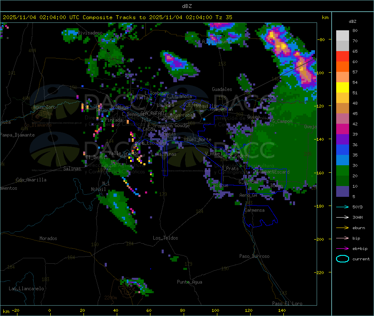374x316 pixels.
Task: Click the white 30HM arrow in legend
Action: 342,217
